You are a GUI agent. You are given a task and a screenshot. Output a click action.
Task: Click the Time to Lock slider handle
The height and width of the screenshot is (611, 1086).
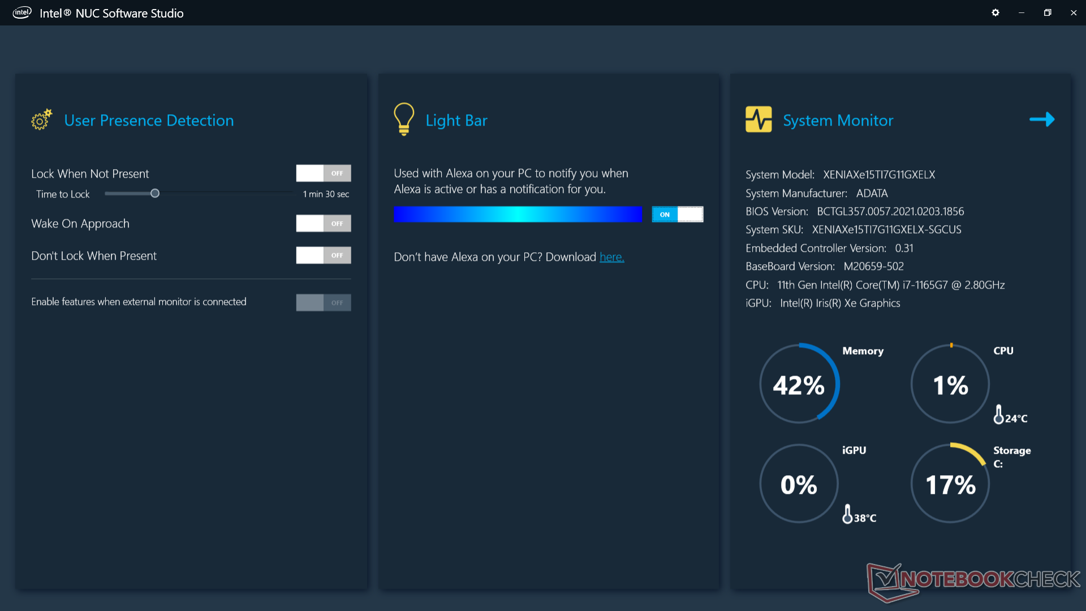155,193
